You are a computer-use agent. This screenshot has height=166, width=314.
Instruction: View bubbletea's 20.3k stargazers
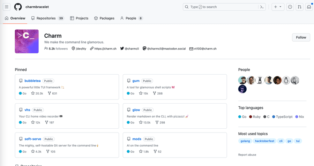(x=37, y=93)
